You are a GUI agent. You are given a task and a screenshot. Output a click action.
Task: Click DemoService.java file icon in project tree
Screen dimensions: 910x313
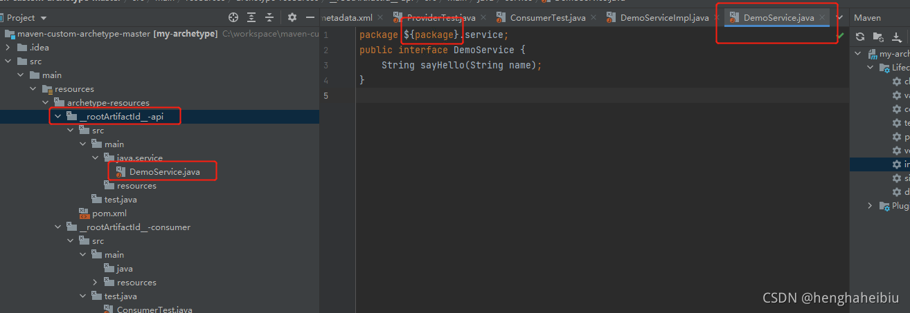coord(121,171)
